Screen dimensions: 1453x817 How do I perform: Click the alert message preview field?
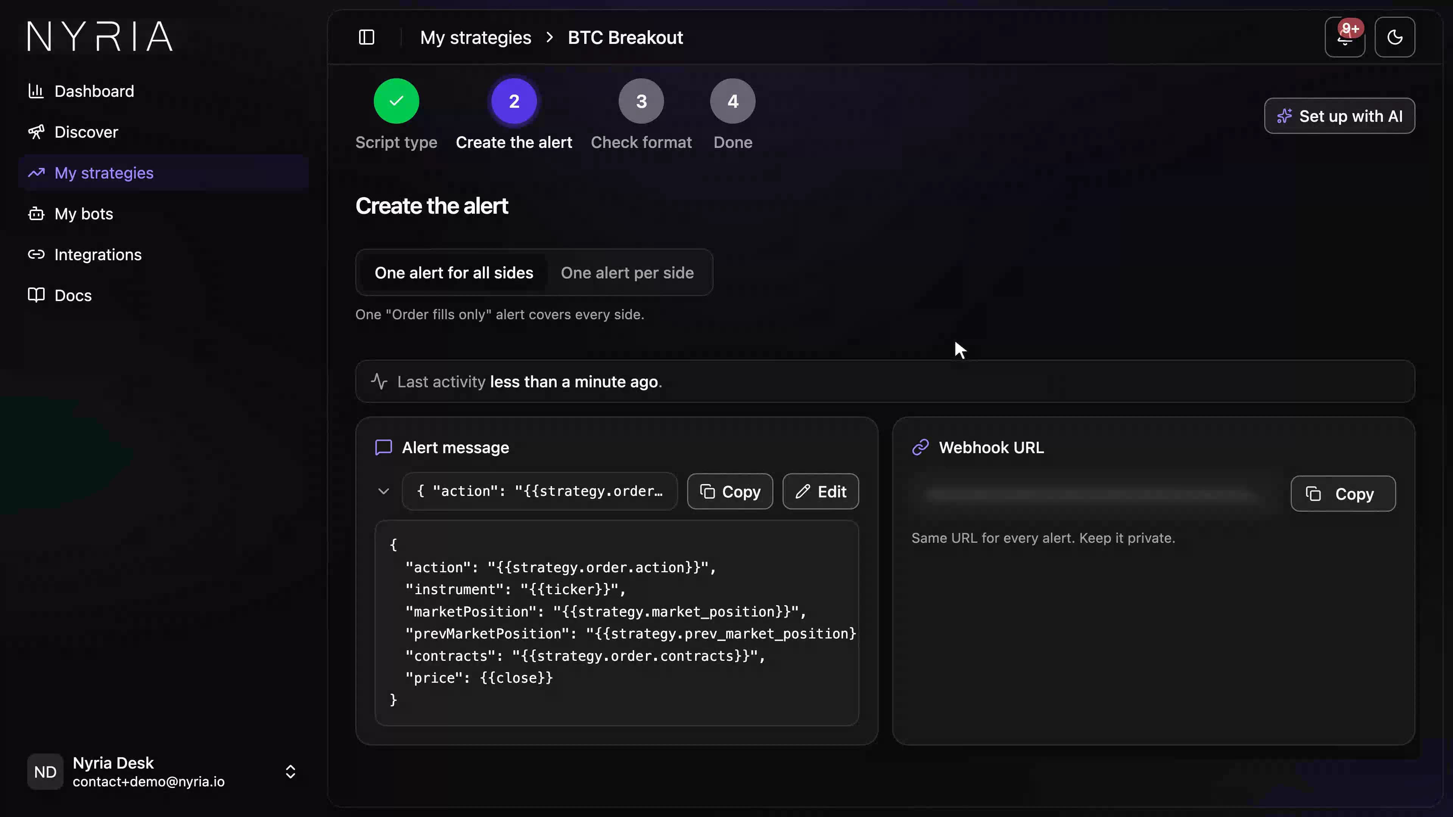539,491
